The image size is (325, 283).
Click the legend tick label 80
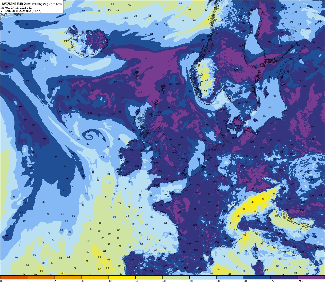click(218, 281)
